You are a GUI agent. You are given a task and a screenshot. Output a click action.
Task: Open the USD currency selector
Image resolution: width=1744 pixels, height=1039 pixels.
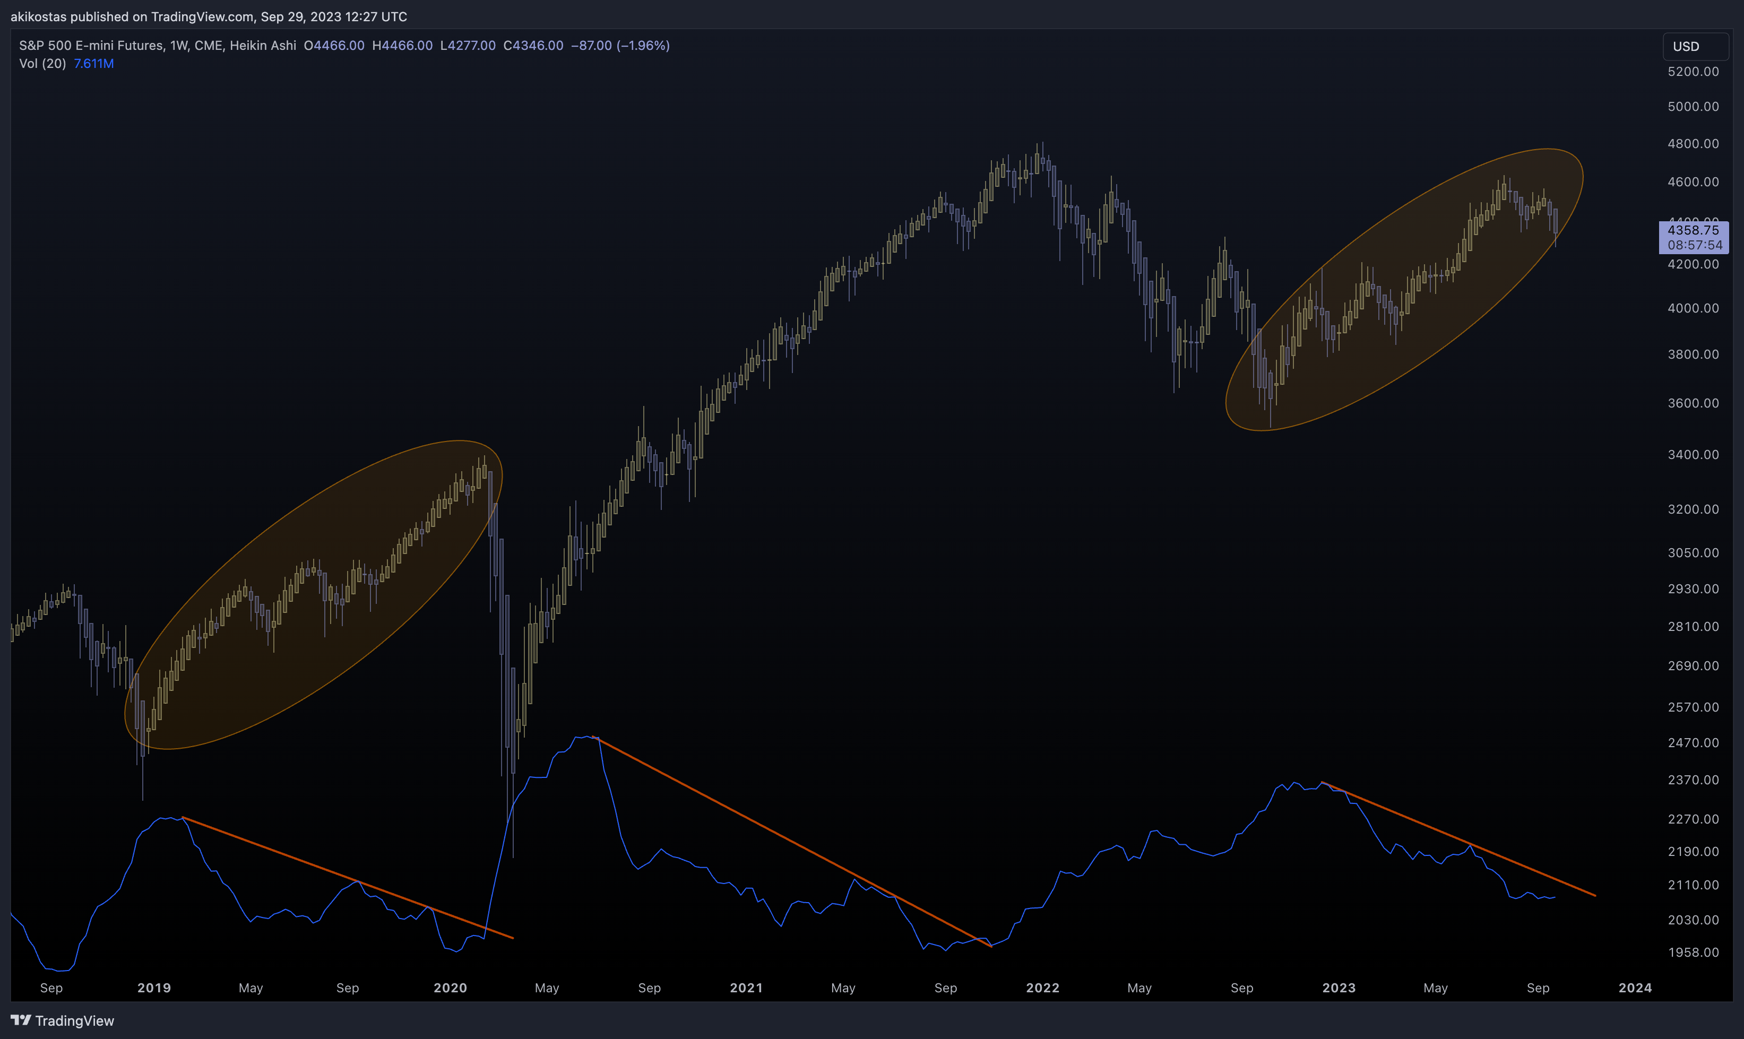point(1695,46)
